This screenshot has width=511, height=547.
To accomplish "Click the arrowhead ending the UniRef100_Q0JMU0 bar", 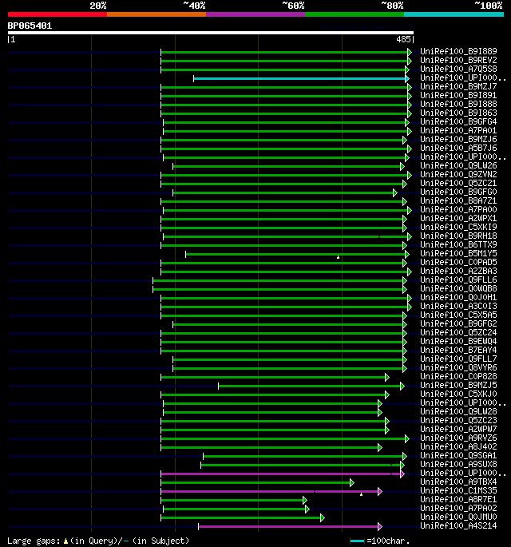I will point(323,518).
